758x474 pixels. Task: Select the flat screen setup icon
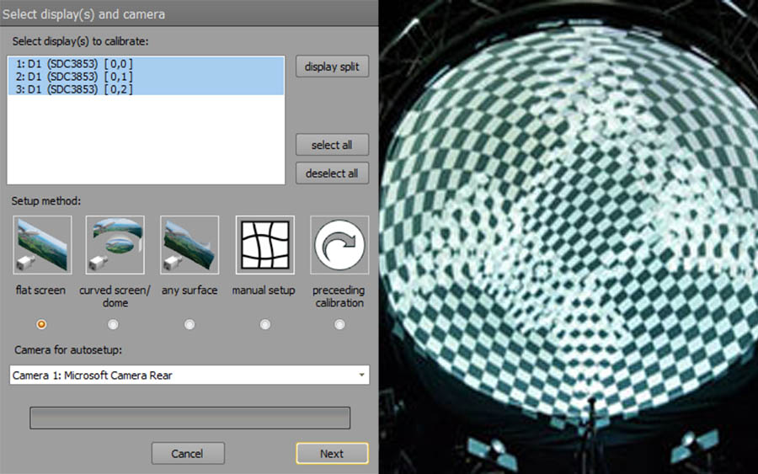(43, 245)
